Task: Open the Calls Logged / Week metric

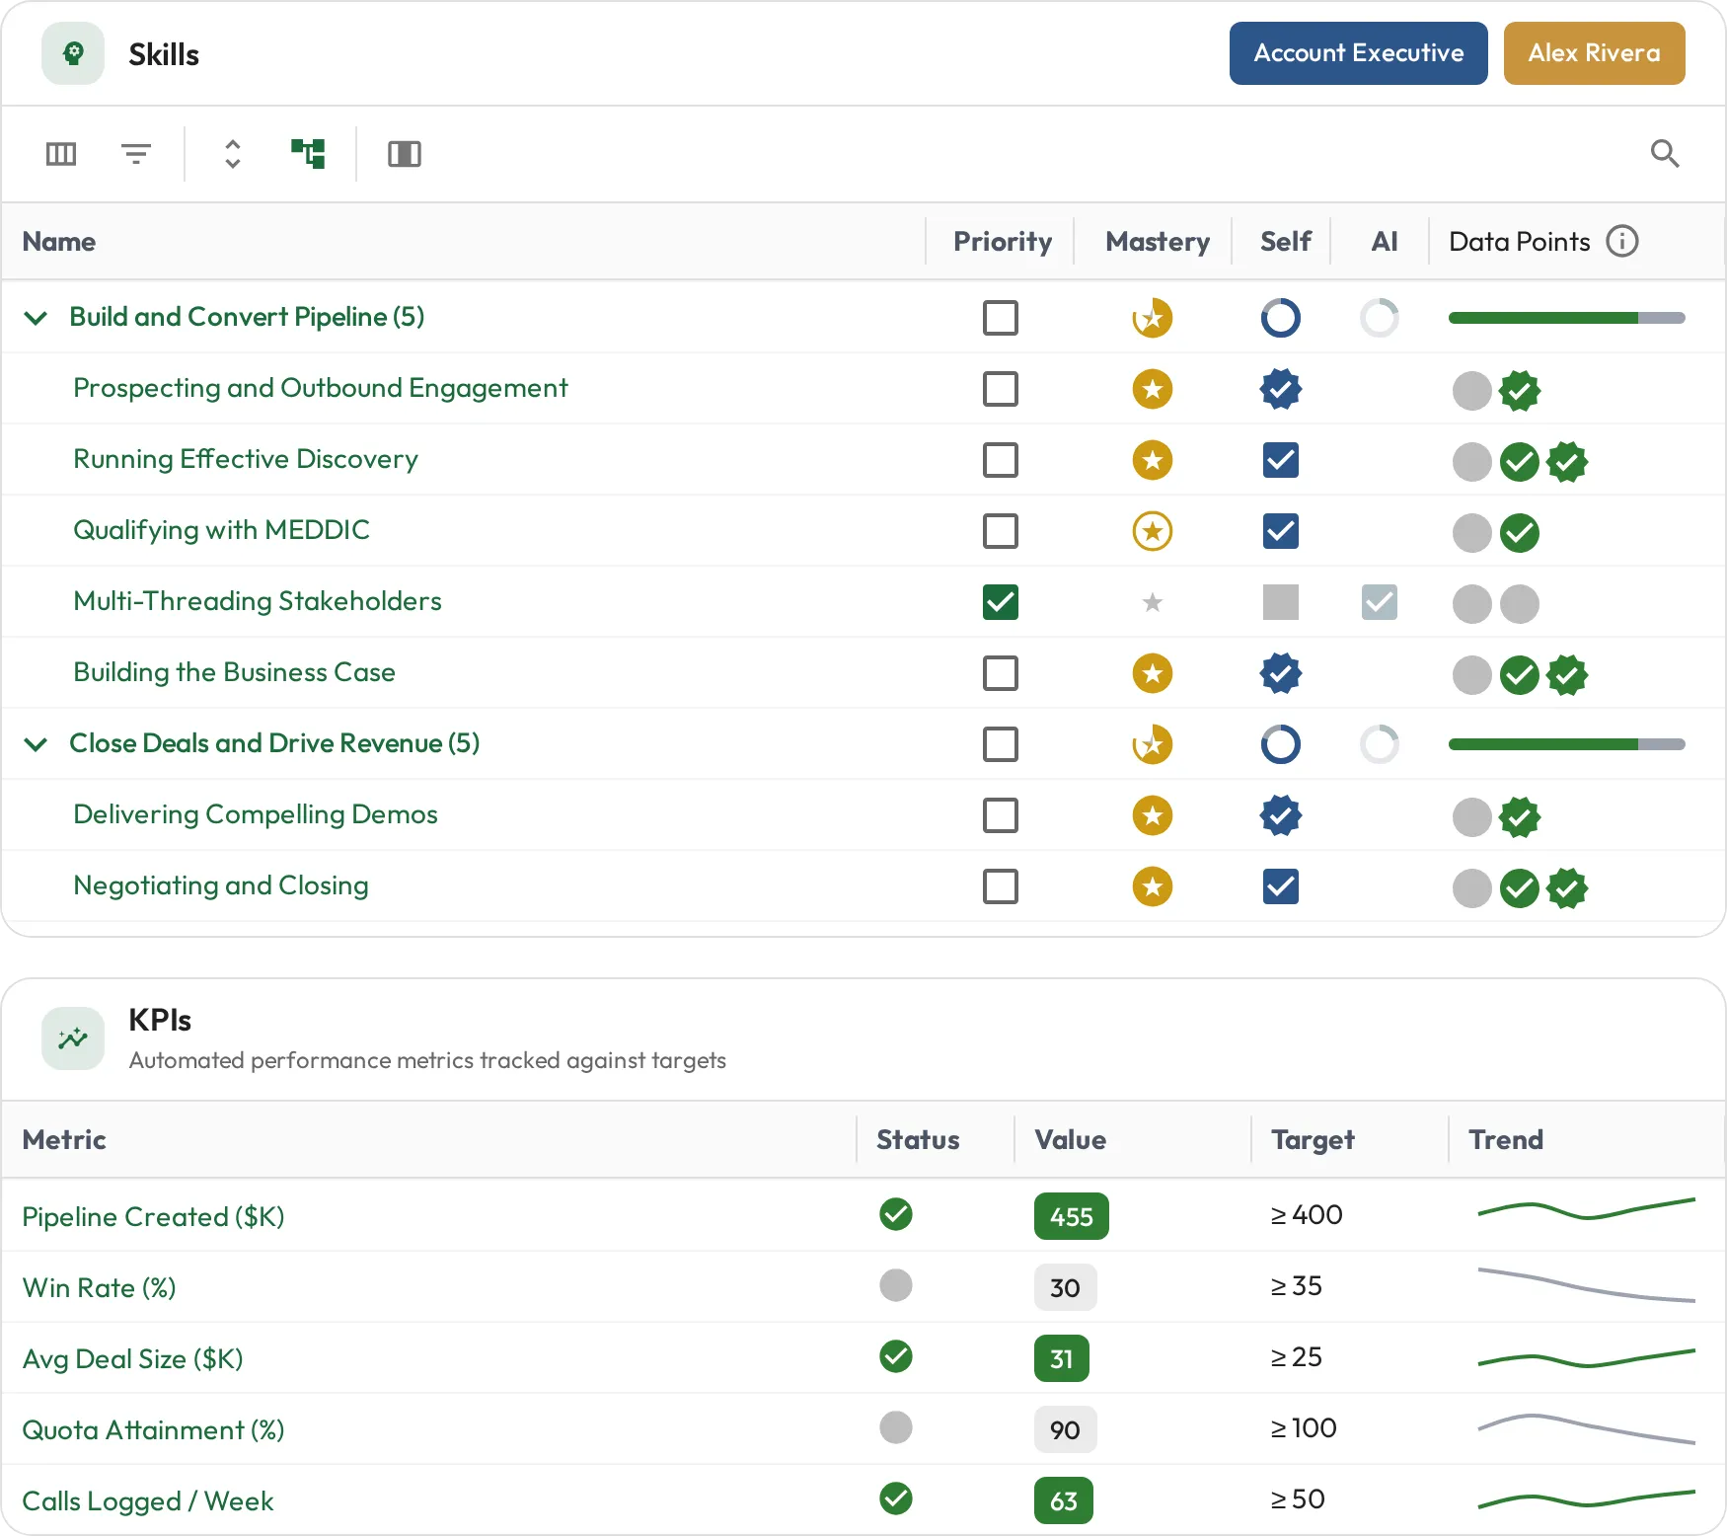Action: point(148,1500)
